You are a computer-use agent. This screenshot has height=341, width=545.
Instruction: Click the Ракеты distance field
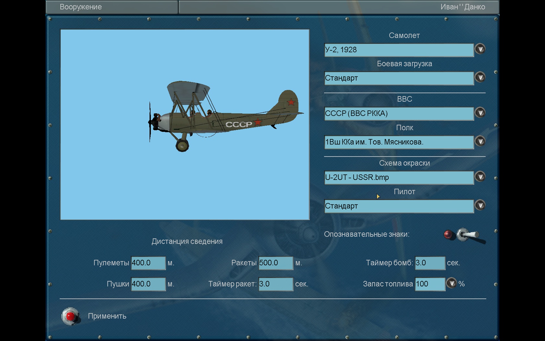pos(276,263)
